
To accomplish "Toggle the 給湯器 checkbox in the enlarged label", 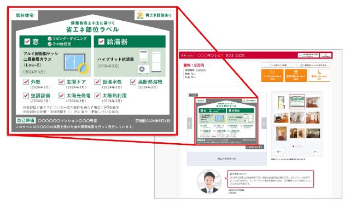I will [101, 42].
